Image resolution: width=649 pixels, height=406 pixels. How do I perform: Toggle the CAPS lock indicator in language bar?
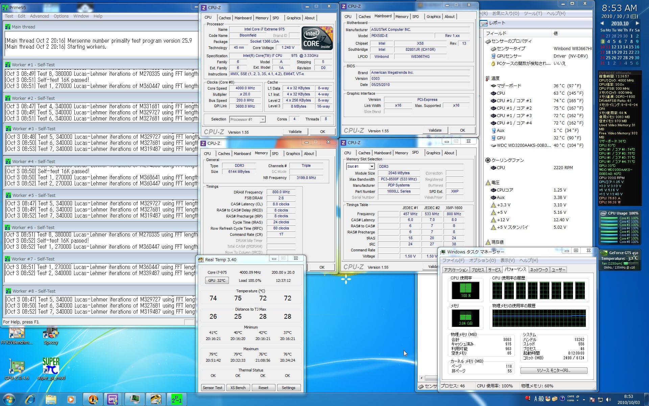[x=571, y=397]
